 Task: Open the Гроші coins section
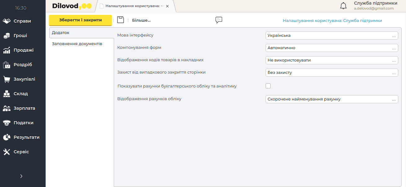pos(20,36)
